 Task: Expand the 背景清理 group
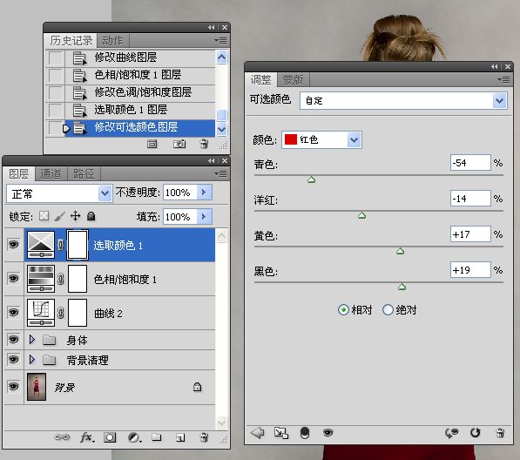tap(32, 359)
